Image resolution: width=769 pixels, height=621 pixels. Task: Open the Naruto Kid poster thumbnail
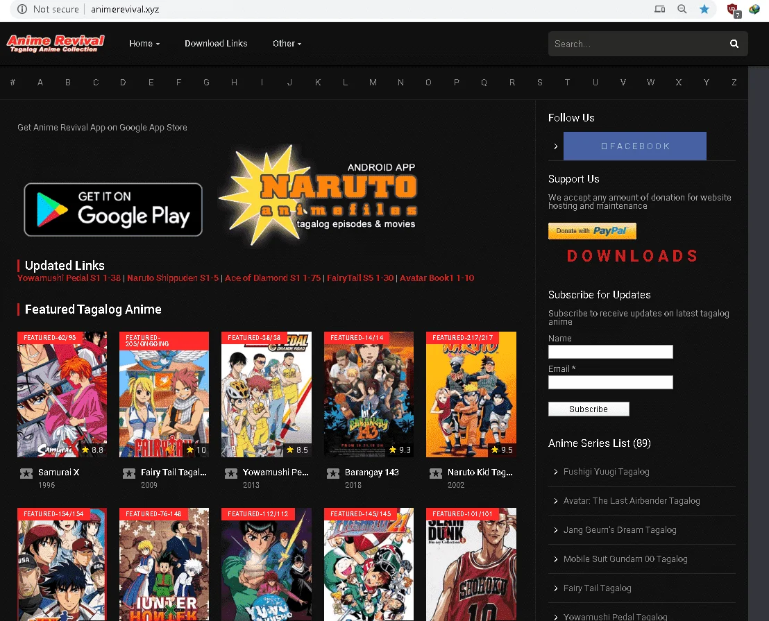pos(471,395)
